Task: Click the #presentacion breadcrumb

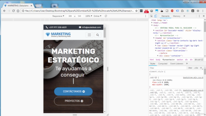Action: 168,60
